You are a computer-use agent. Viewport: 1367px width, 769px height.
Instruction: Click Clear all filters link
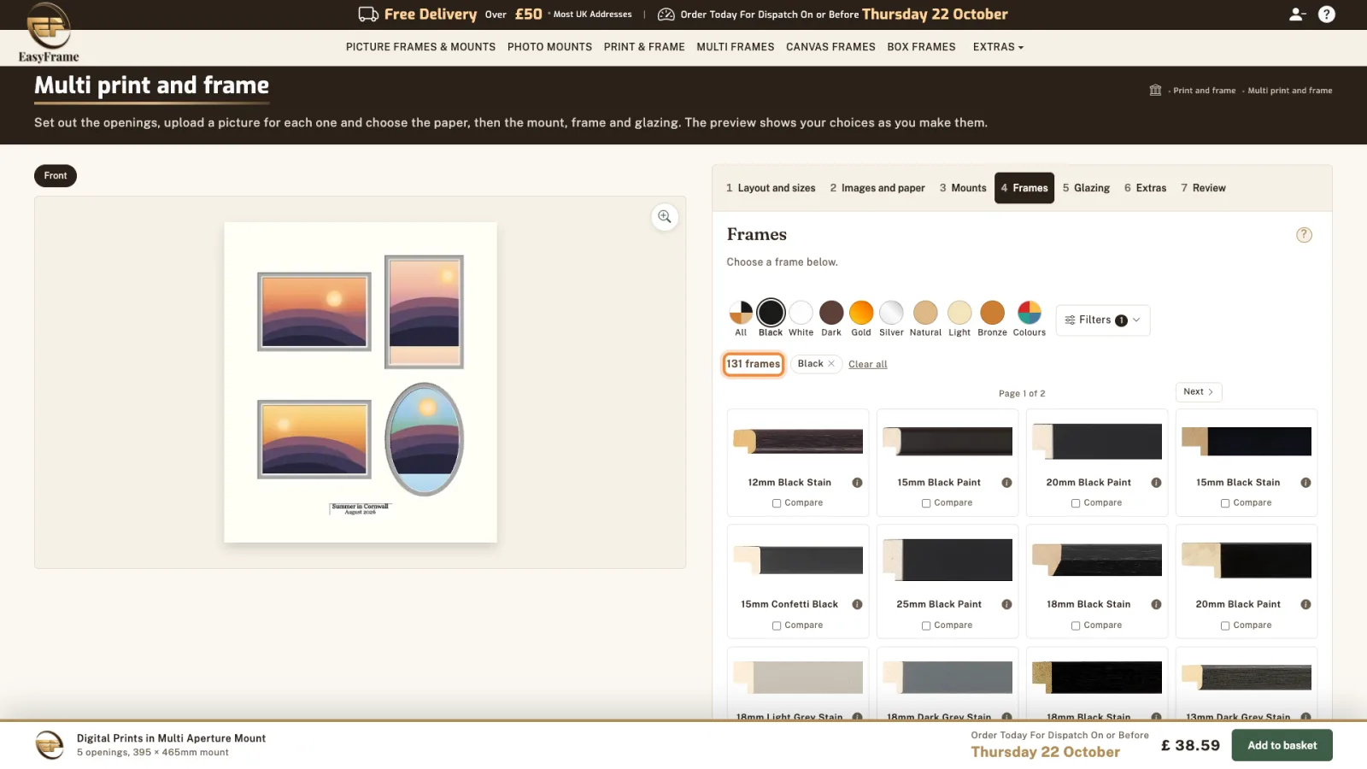click(868, 364)
